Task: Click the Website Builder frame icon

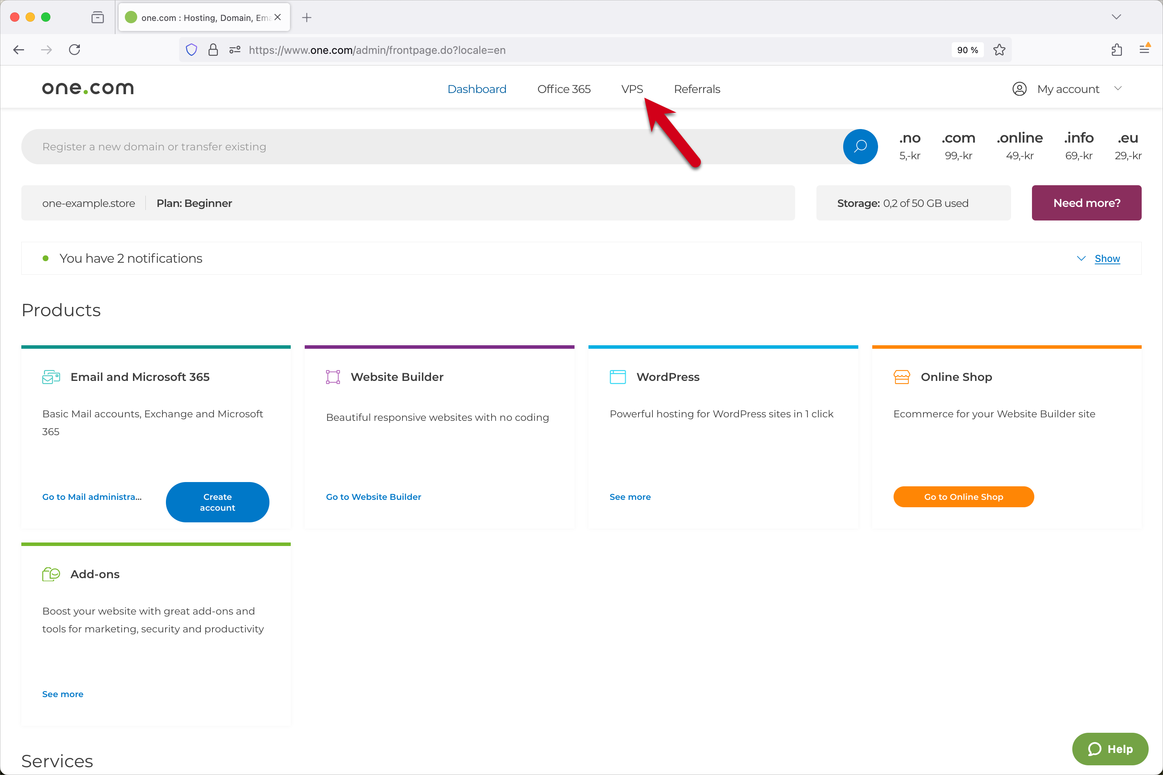Action: point(333,377)
